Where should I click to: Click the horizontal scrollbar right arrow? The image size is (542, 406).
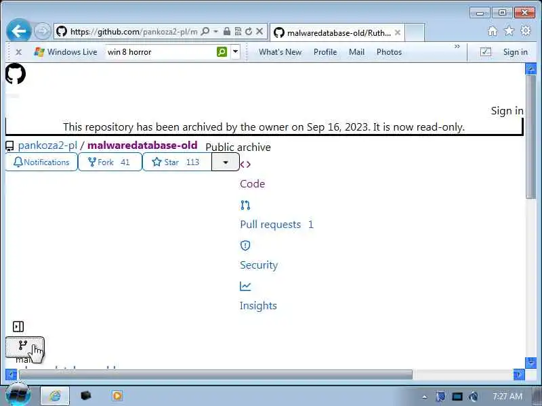click(519, 374)
